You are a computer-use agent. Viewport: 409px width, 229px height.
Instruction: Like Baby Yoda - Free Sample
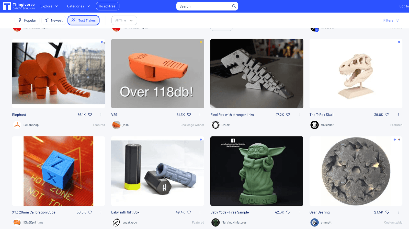(288, 212)
